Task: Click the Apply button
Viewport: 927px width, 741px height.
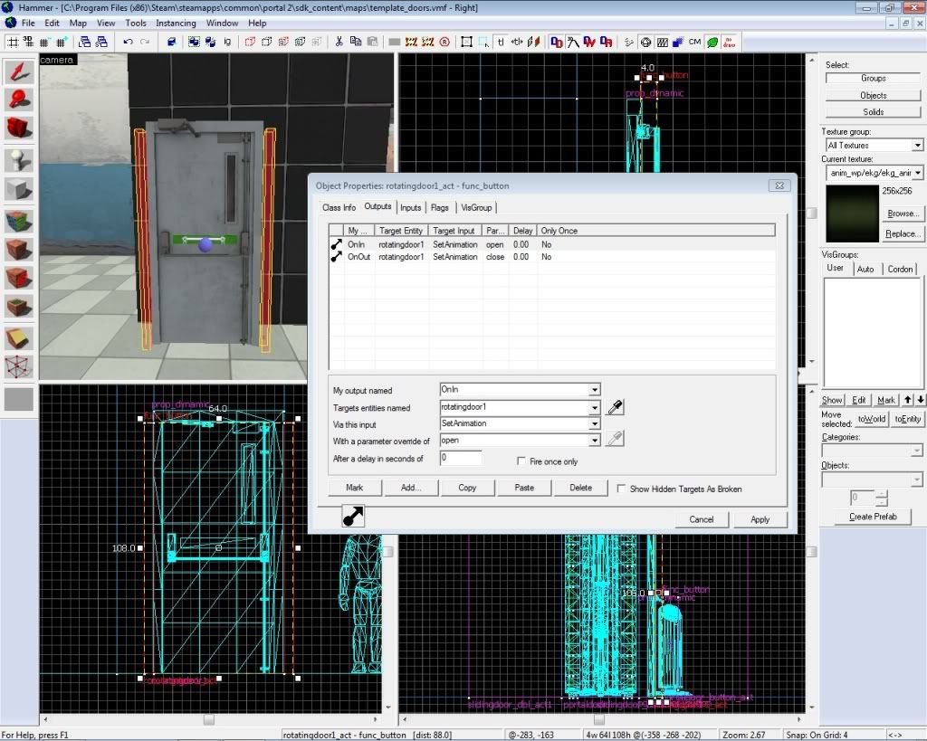Action: click(x=760, y=519)
